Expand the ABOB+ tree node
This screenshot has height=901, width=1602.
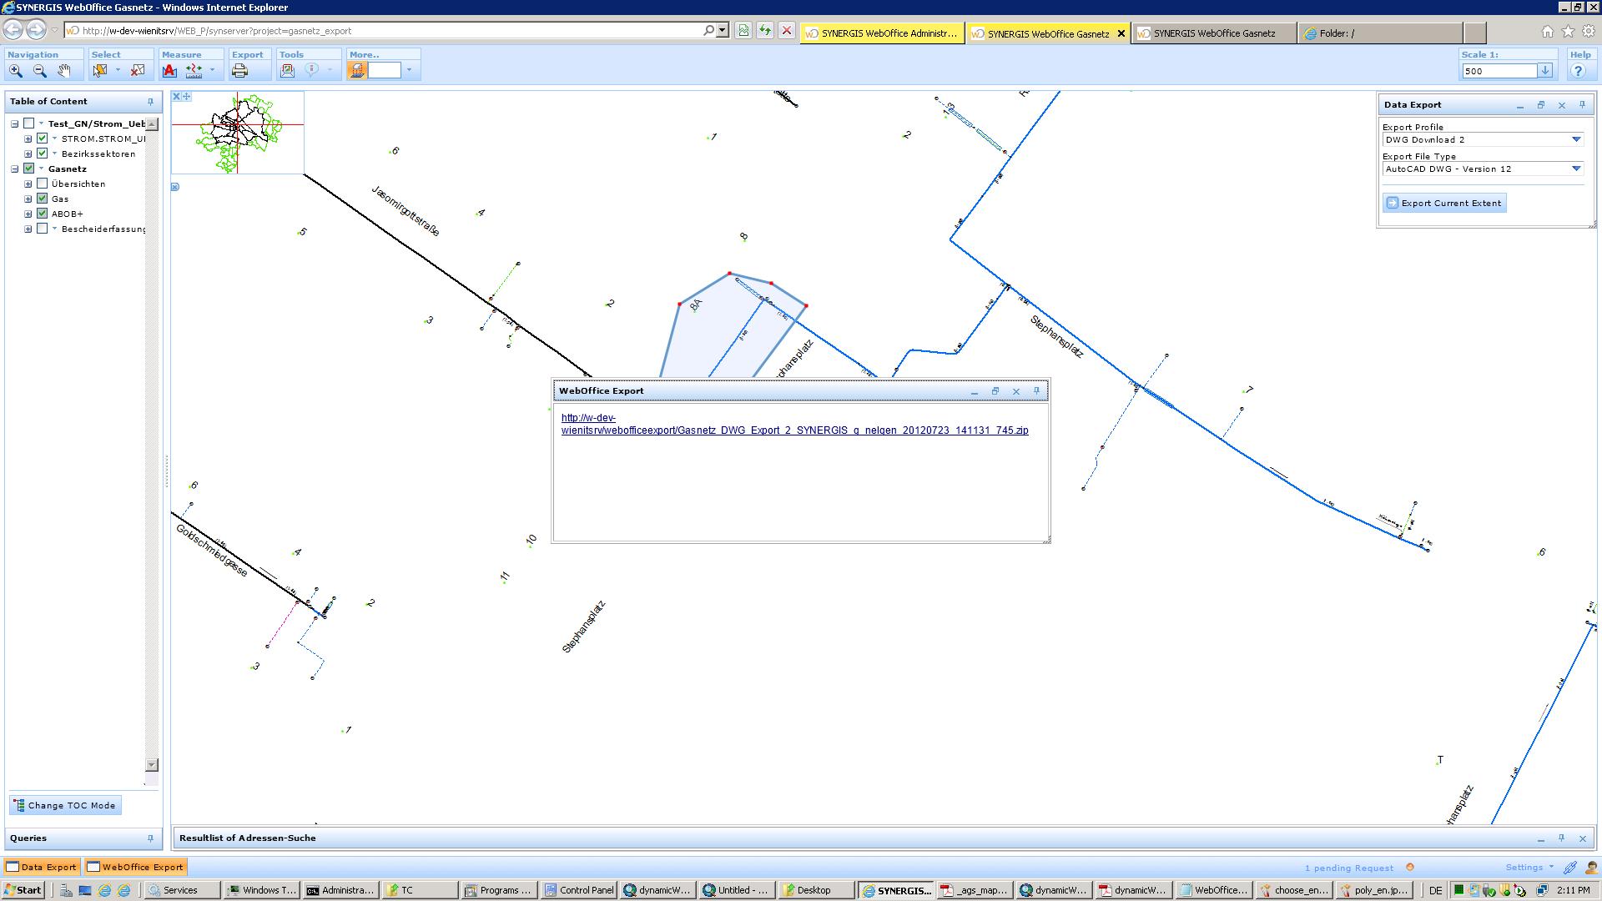tap(28, 214)
